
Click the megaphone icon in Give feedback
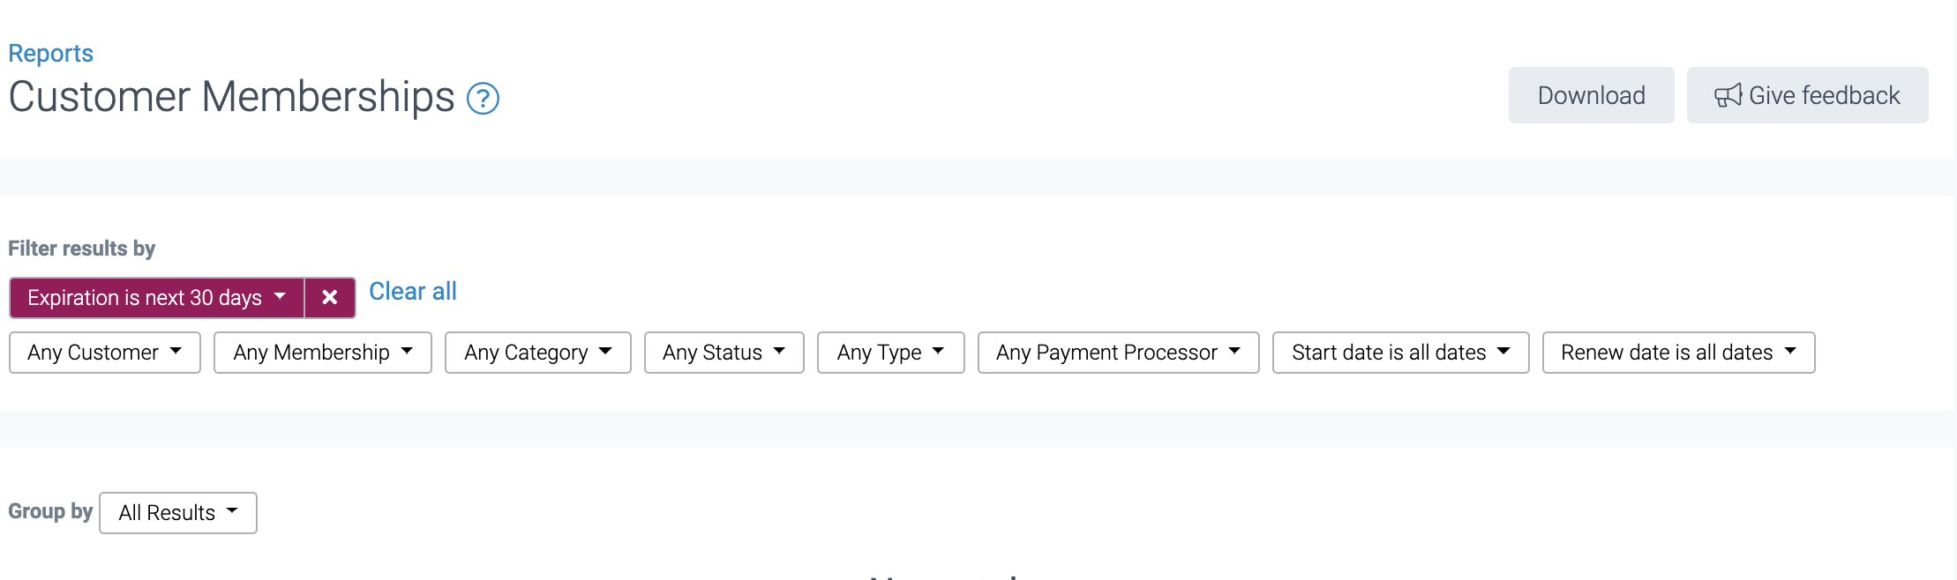(x=1728, y=95)
